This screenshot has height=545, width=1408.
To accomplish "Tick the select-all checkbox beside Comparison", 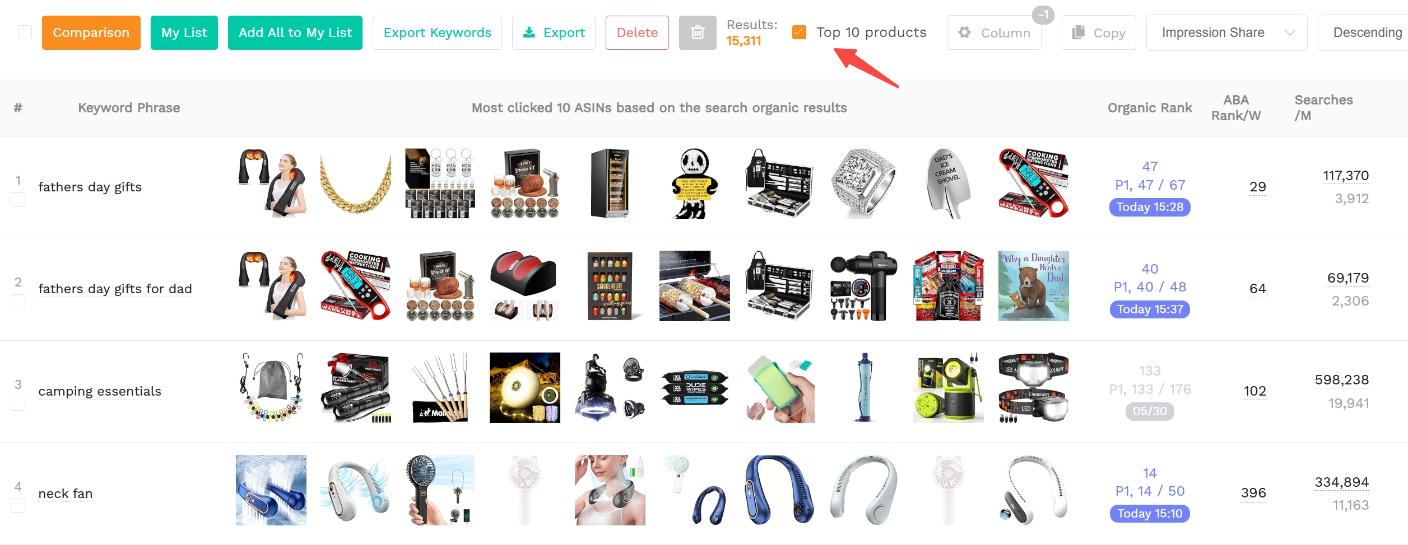I will click(x=25, y=32).
